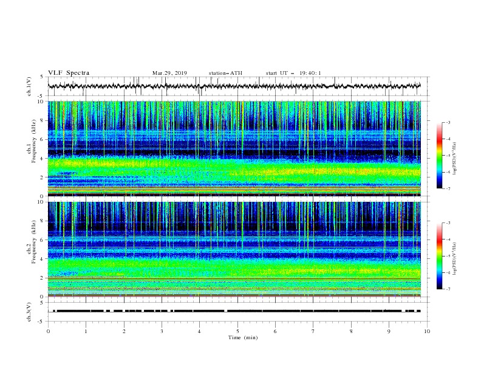Screen dimensions: 481x372
Task: Click the "VLF Spectra" plot title
Action: 69,73
